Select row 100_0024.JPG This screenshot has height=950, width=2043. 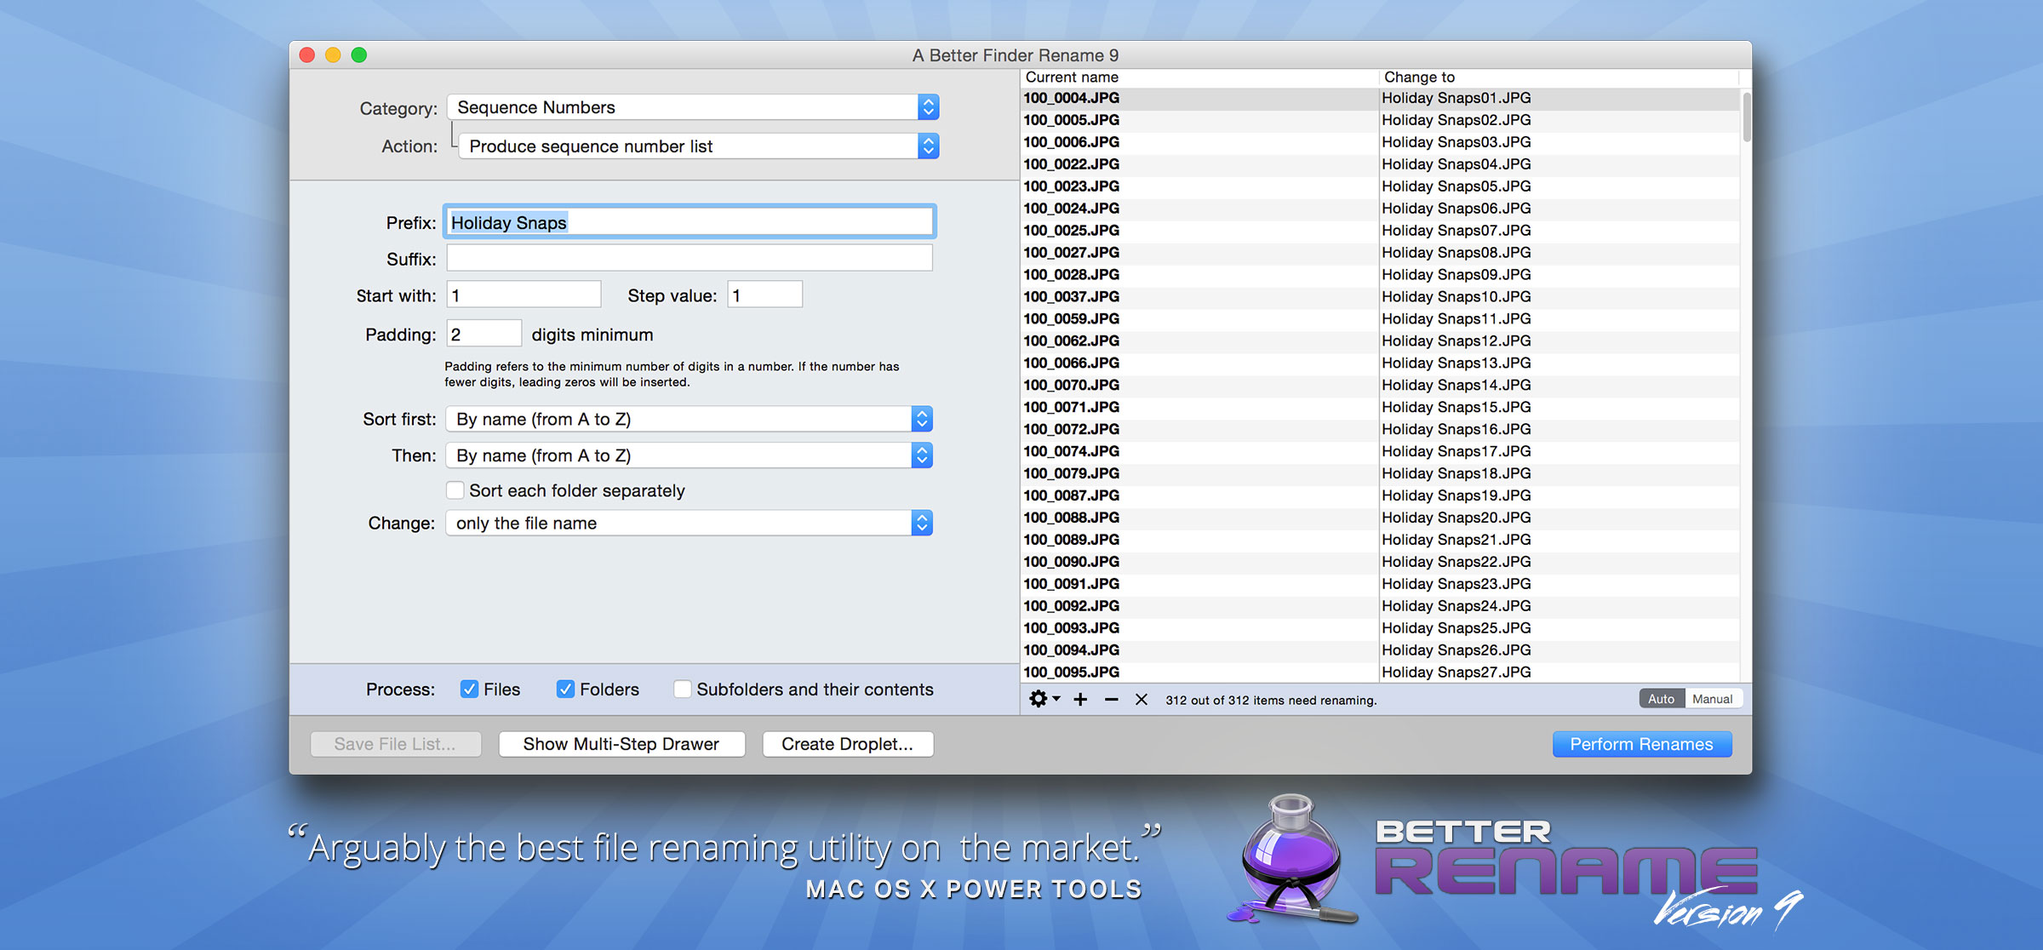tap(1381, 209)
